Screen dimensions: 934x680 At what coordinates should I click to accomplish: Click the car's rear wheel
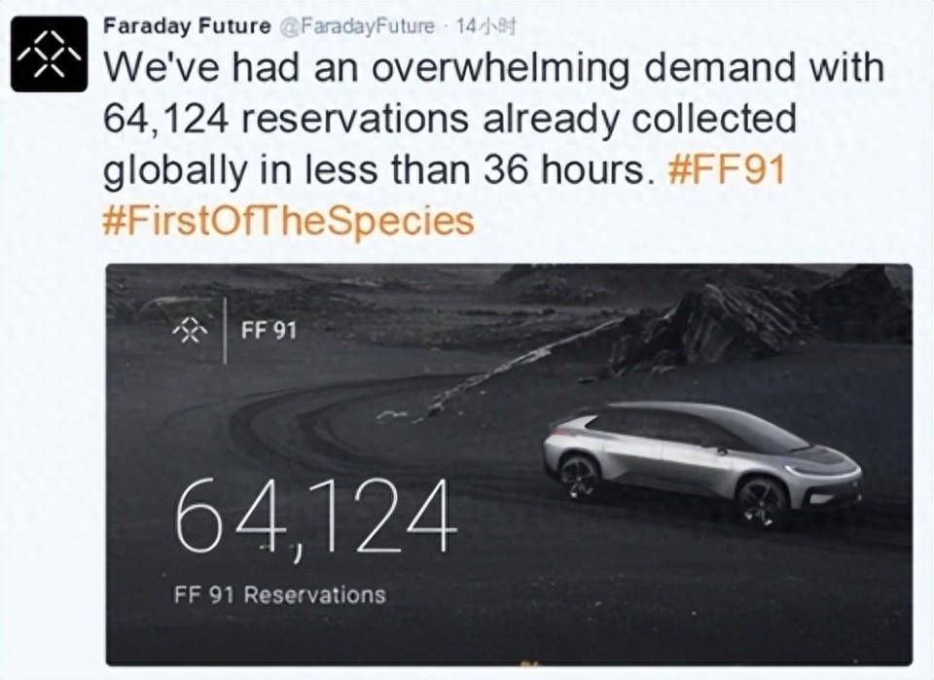coord(579,477)
